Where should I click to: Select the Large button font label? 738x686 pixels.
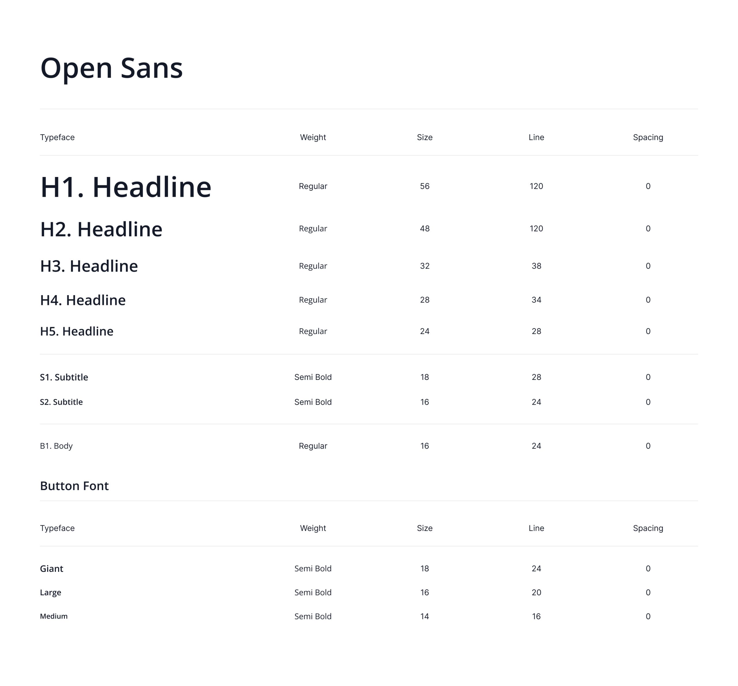coord(50,593)
